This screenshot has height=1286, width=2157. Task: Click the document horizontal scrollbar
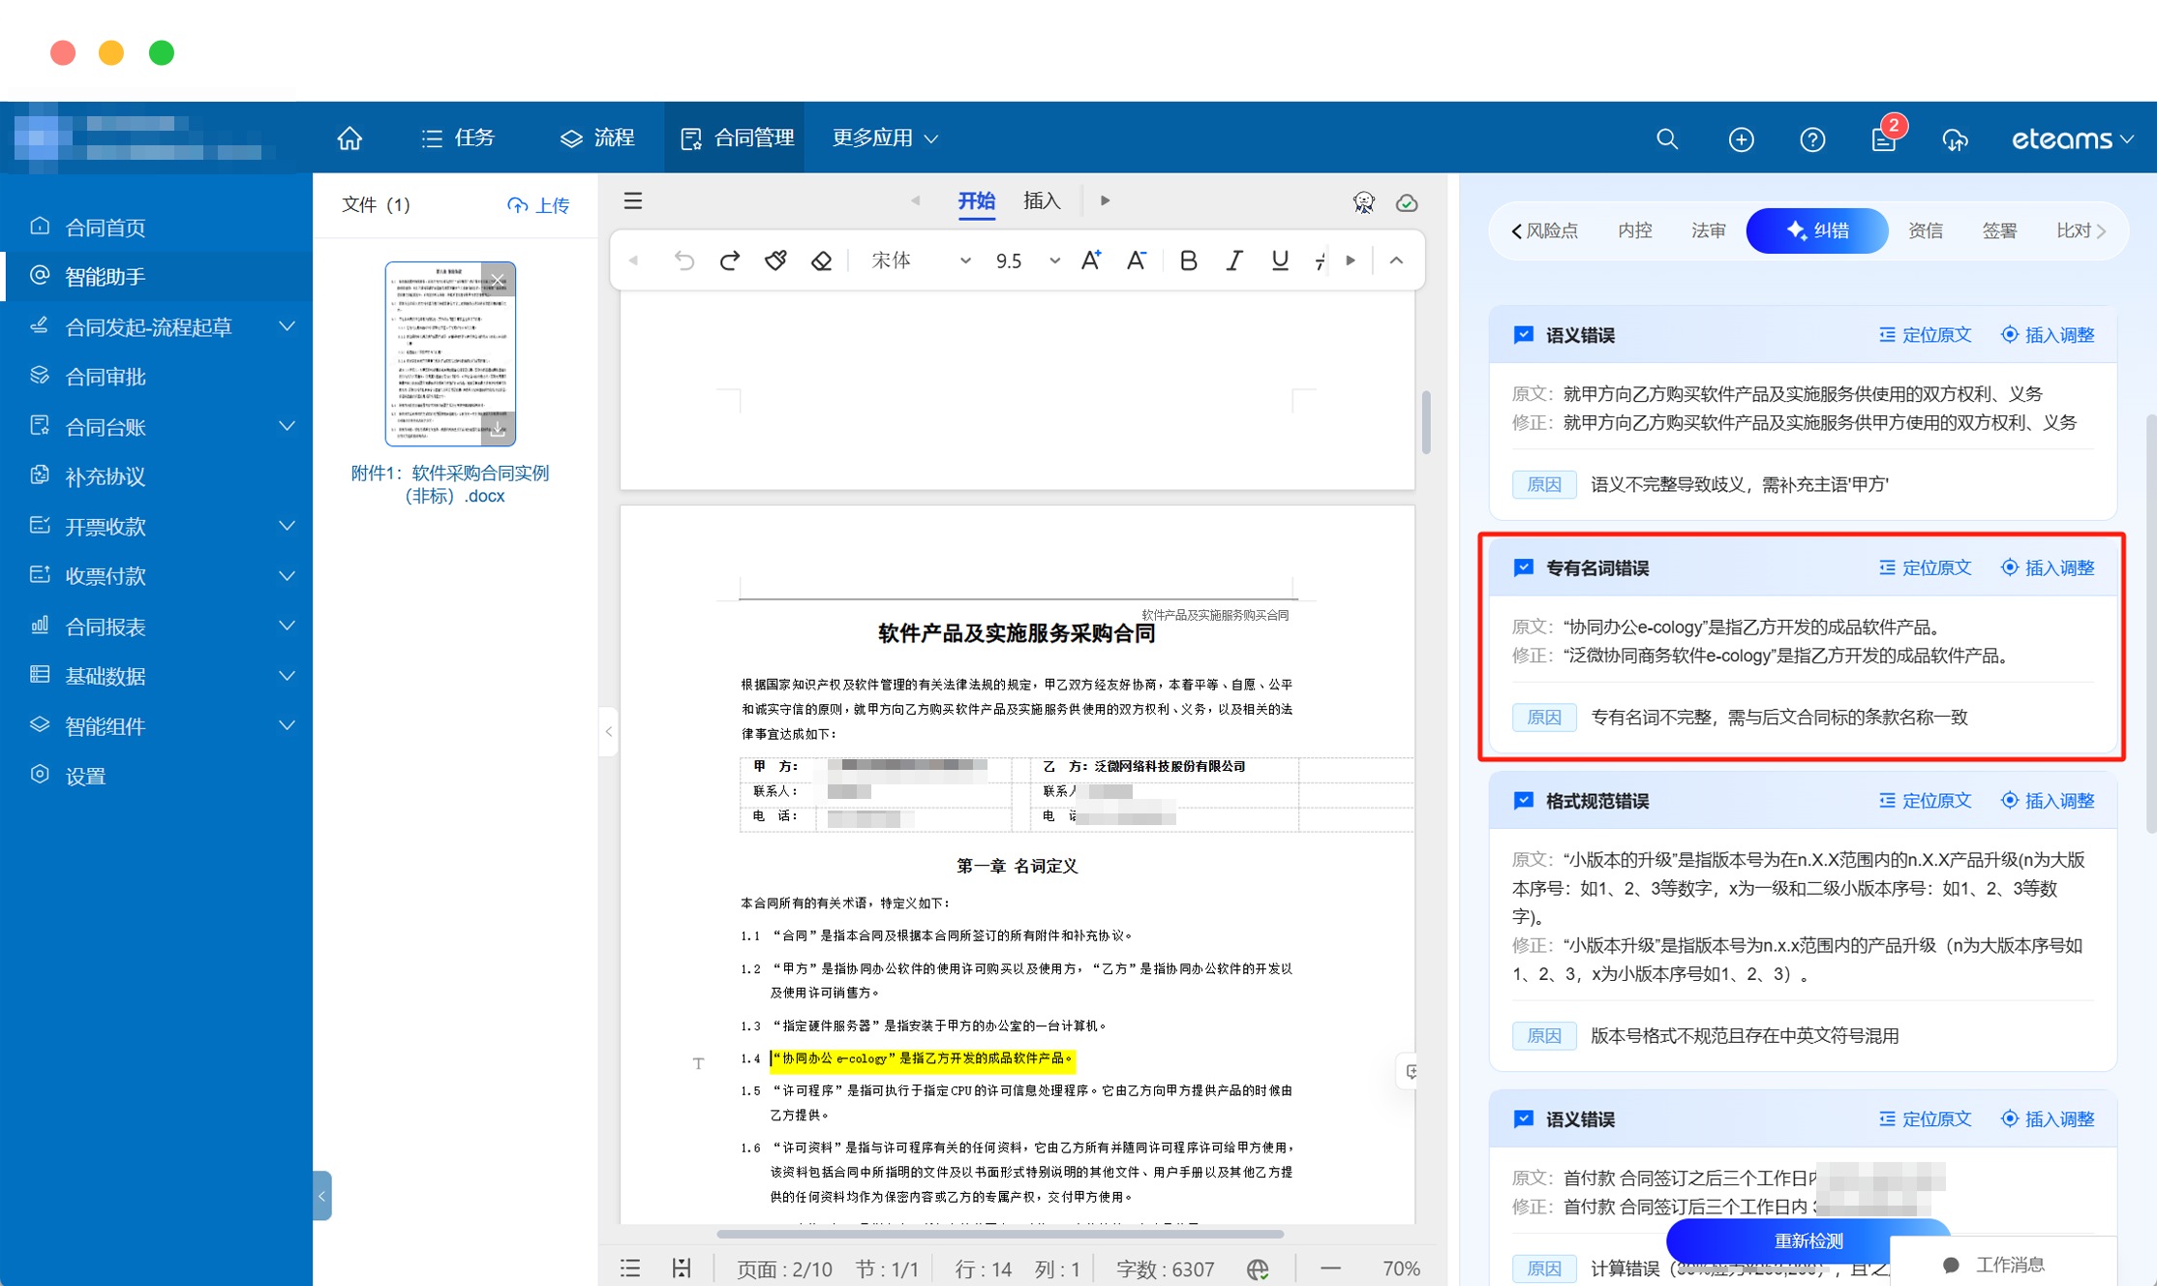[1000, 1234]
